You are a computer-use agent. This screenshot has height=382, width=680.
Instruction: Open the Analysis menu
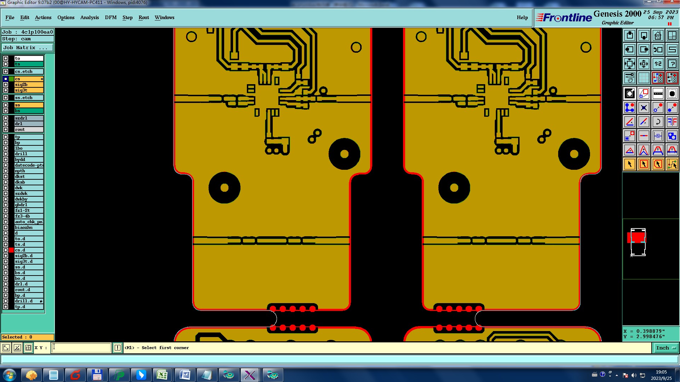[89, 17]
